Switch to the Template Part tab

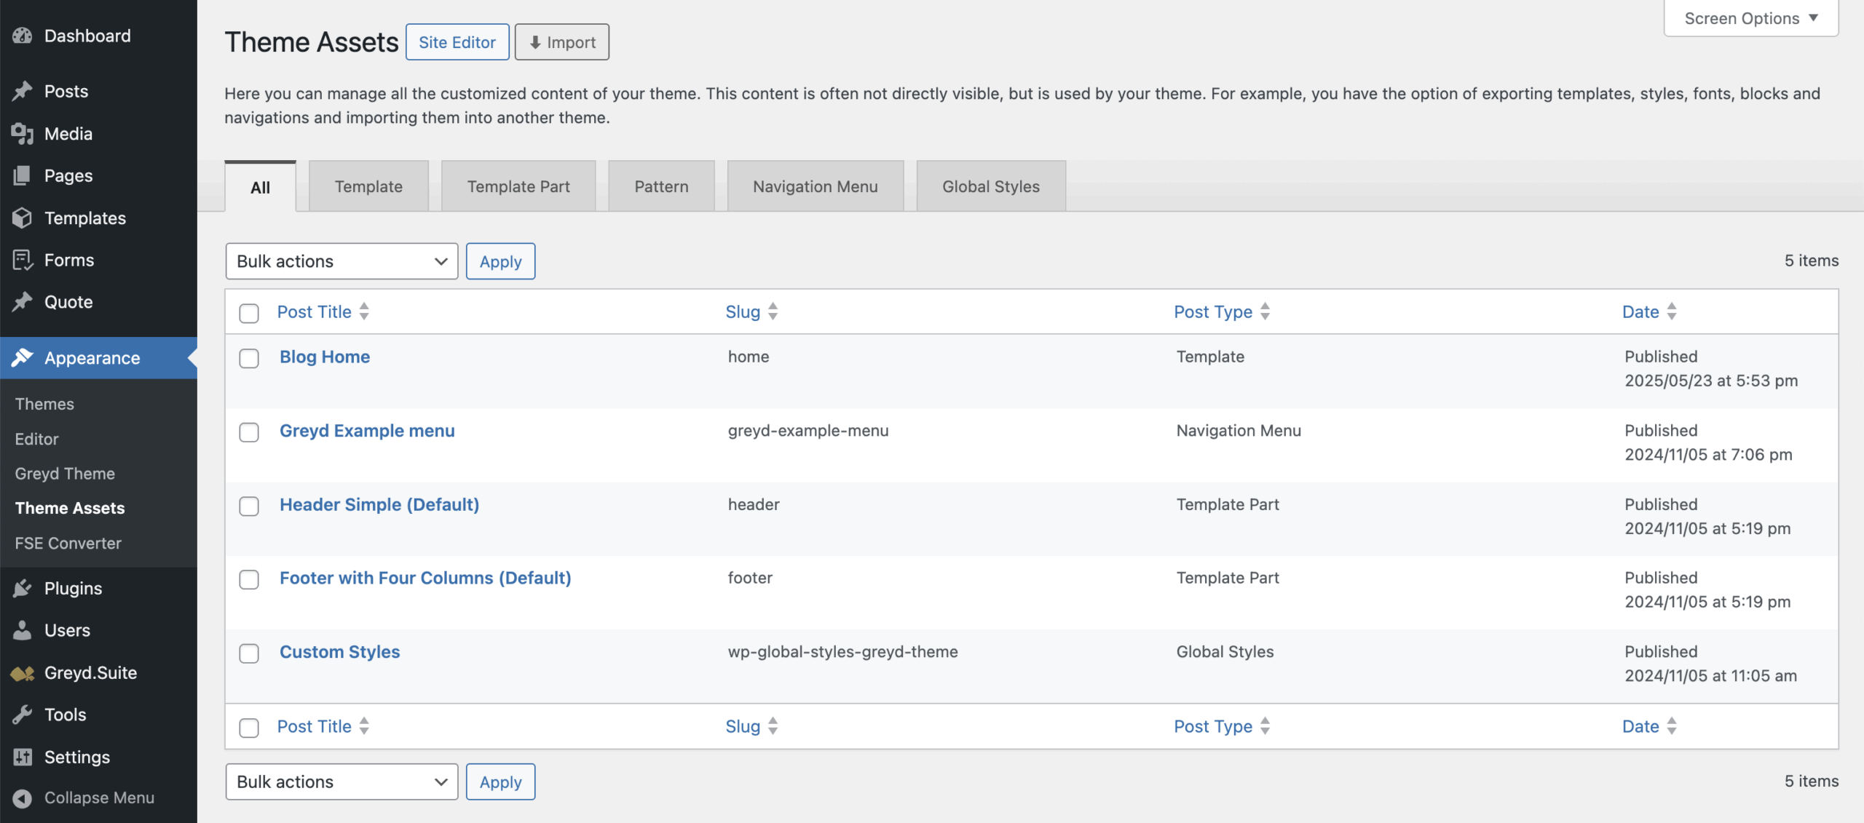tap(518, 186)
